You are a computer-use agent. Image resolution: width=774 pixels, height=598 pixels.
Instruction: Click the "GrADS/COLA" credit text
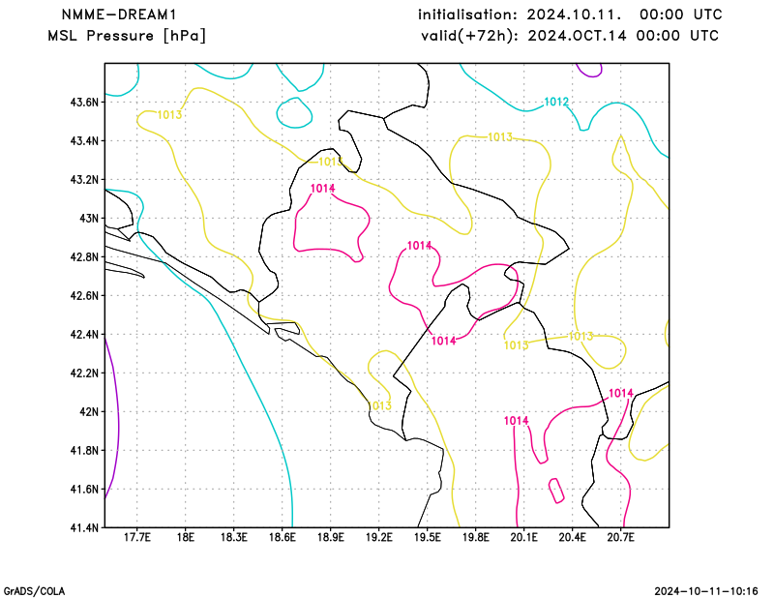pos(34,591)
